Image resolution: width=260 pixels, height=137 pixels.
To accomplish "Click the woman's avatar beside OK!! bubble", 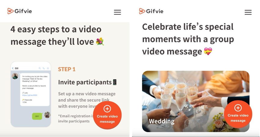I will pos(47,115).
